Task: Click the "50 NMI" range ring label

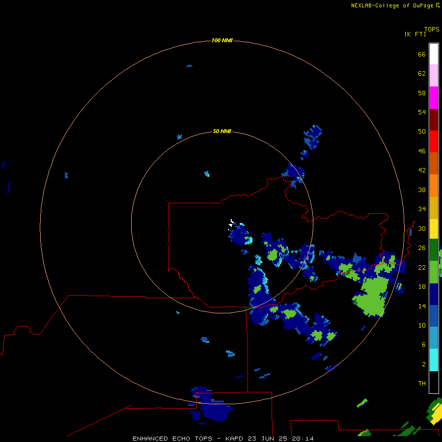Action: pos(222,131)
